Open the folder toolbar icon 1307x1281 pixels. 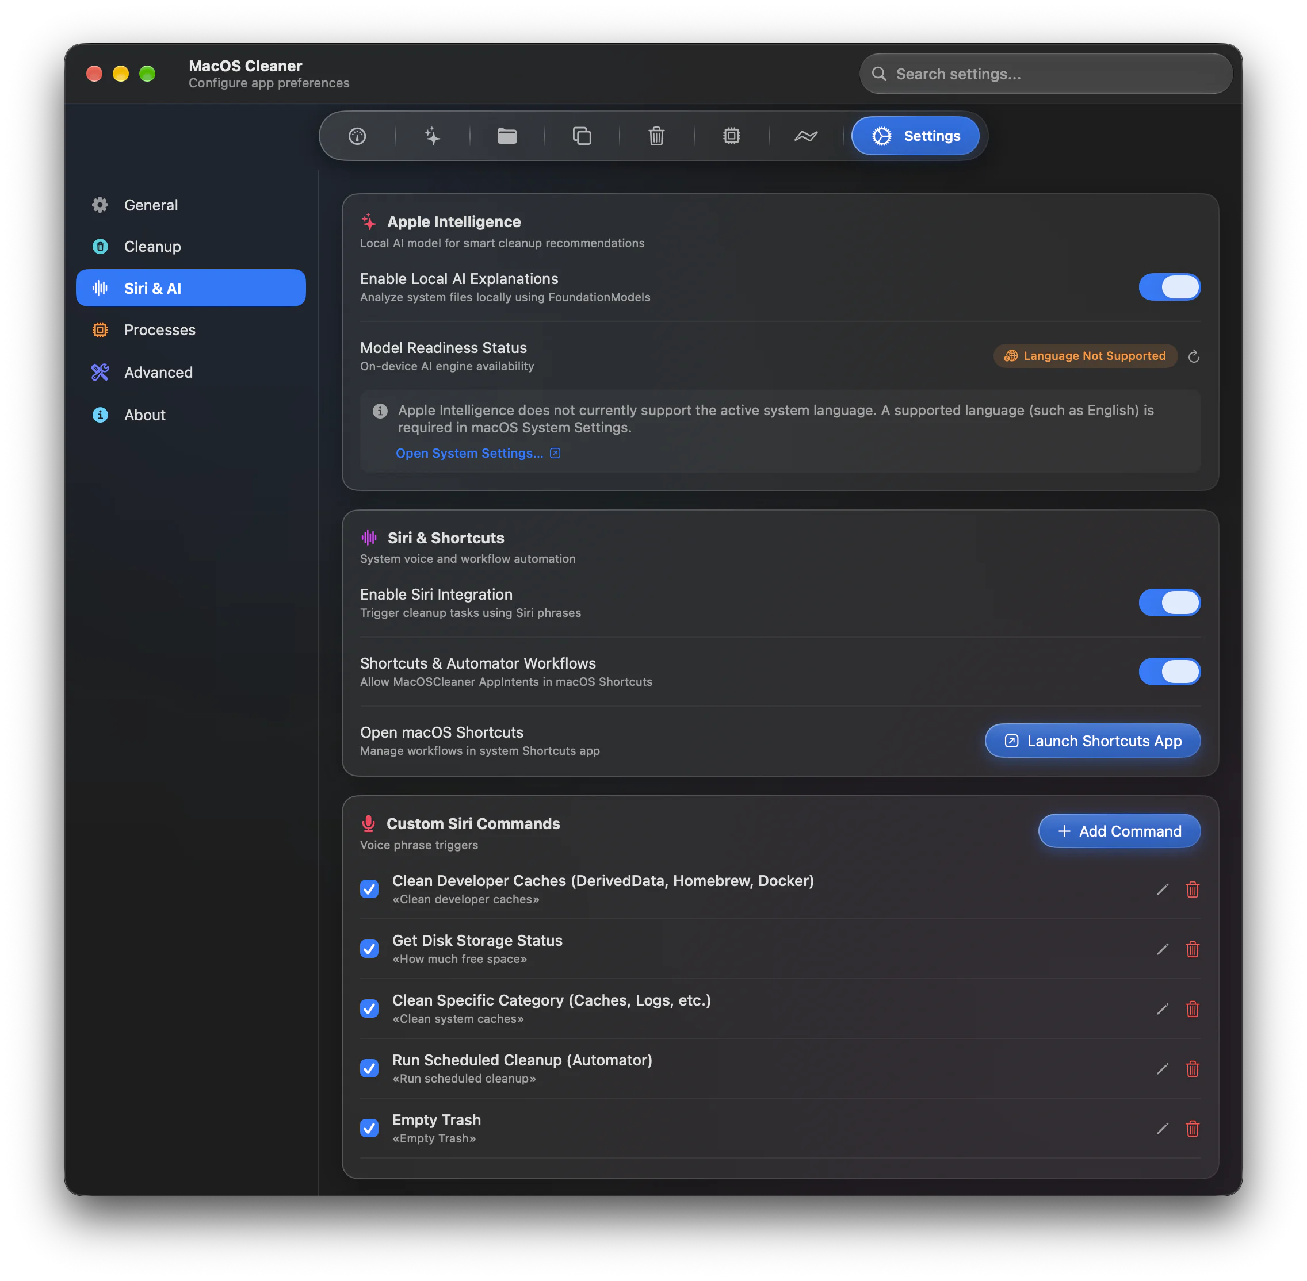[x=507, y=137]
